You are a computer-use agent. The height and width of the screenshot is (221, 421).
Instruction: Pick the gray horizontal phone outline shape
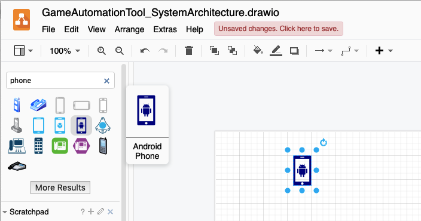81,105
